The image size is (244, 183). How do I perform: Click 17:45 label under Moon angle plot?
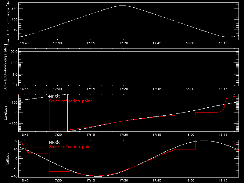point(157,89)
